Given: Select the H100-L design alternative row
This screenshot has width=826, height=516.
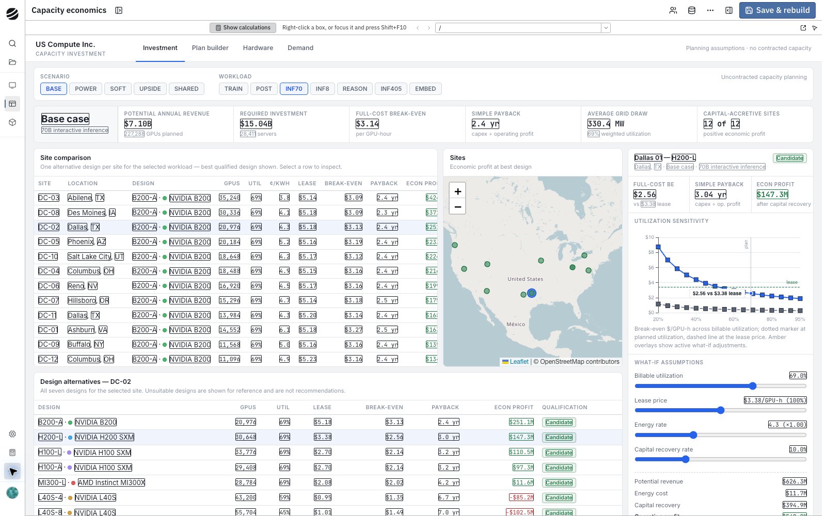Looking at the screenshot, I should click(328, 453).
